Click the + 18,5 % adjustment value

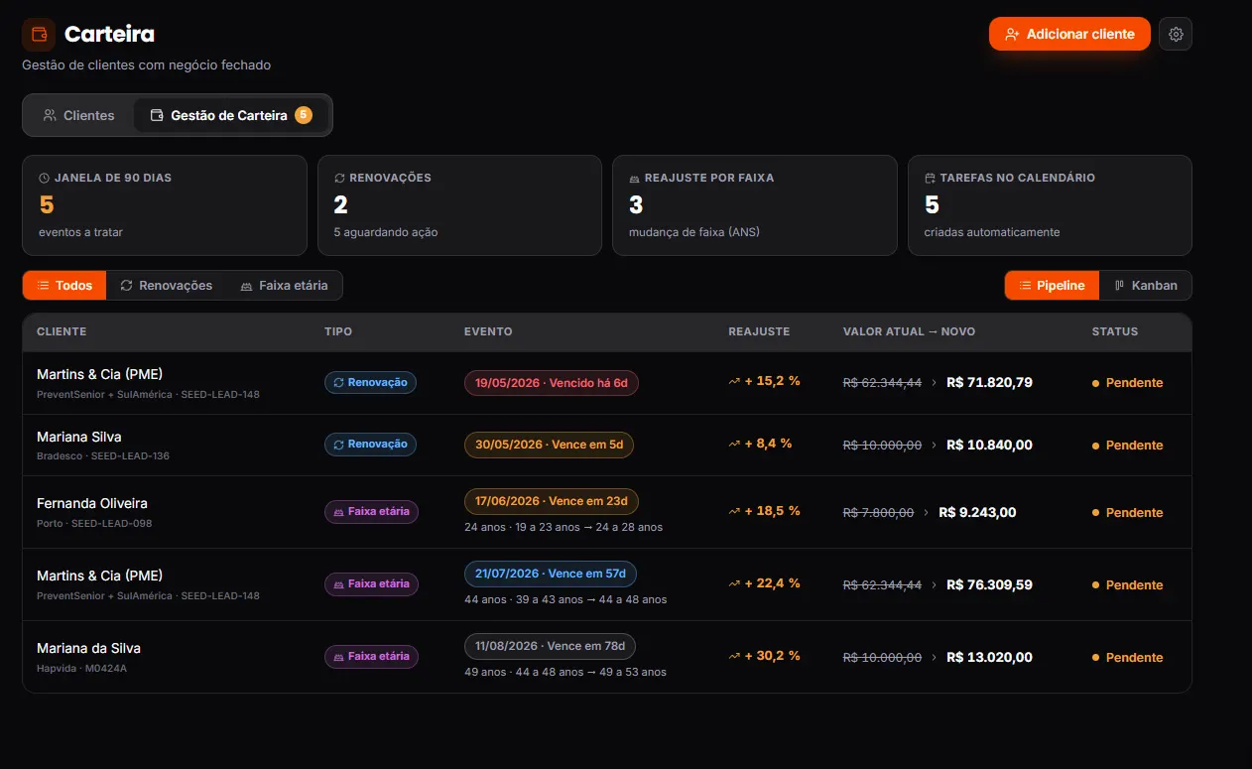pos(764,511)
